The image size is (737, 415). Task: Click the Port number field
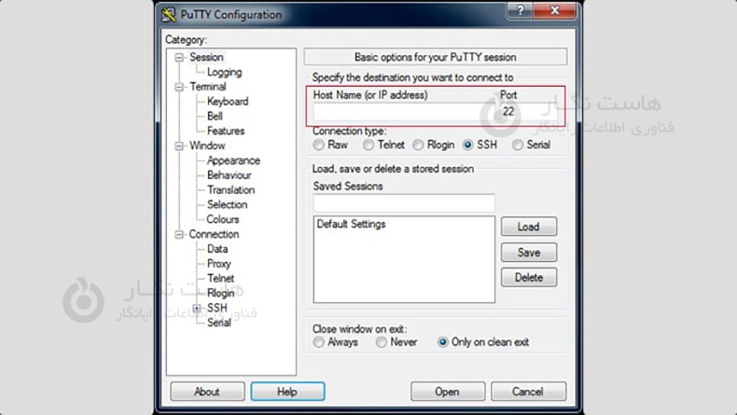(526, 112)
